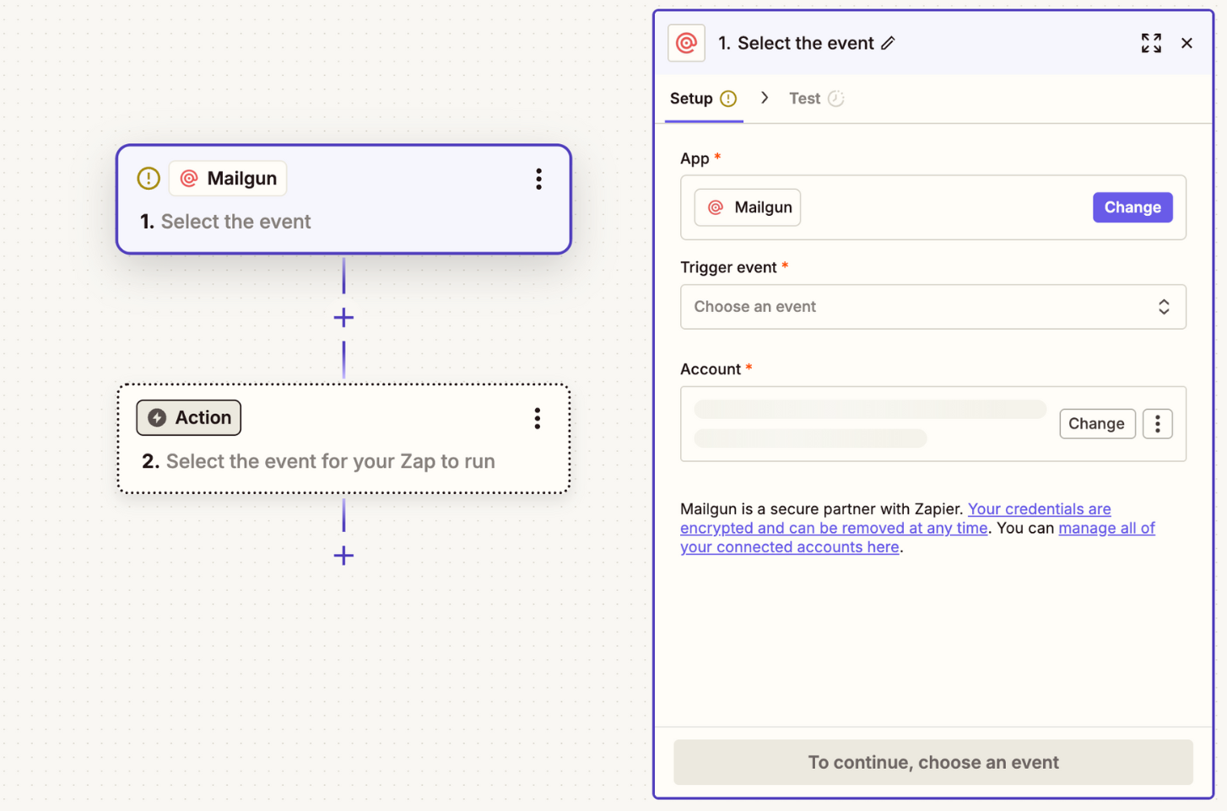Switch to the Test tab
This screenshot has height=811, width=1227.
804,98
